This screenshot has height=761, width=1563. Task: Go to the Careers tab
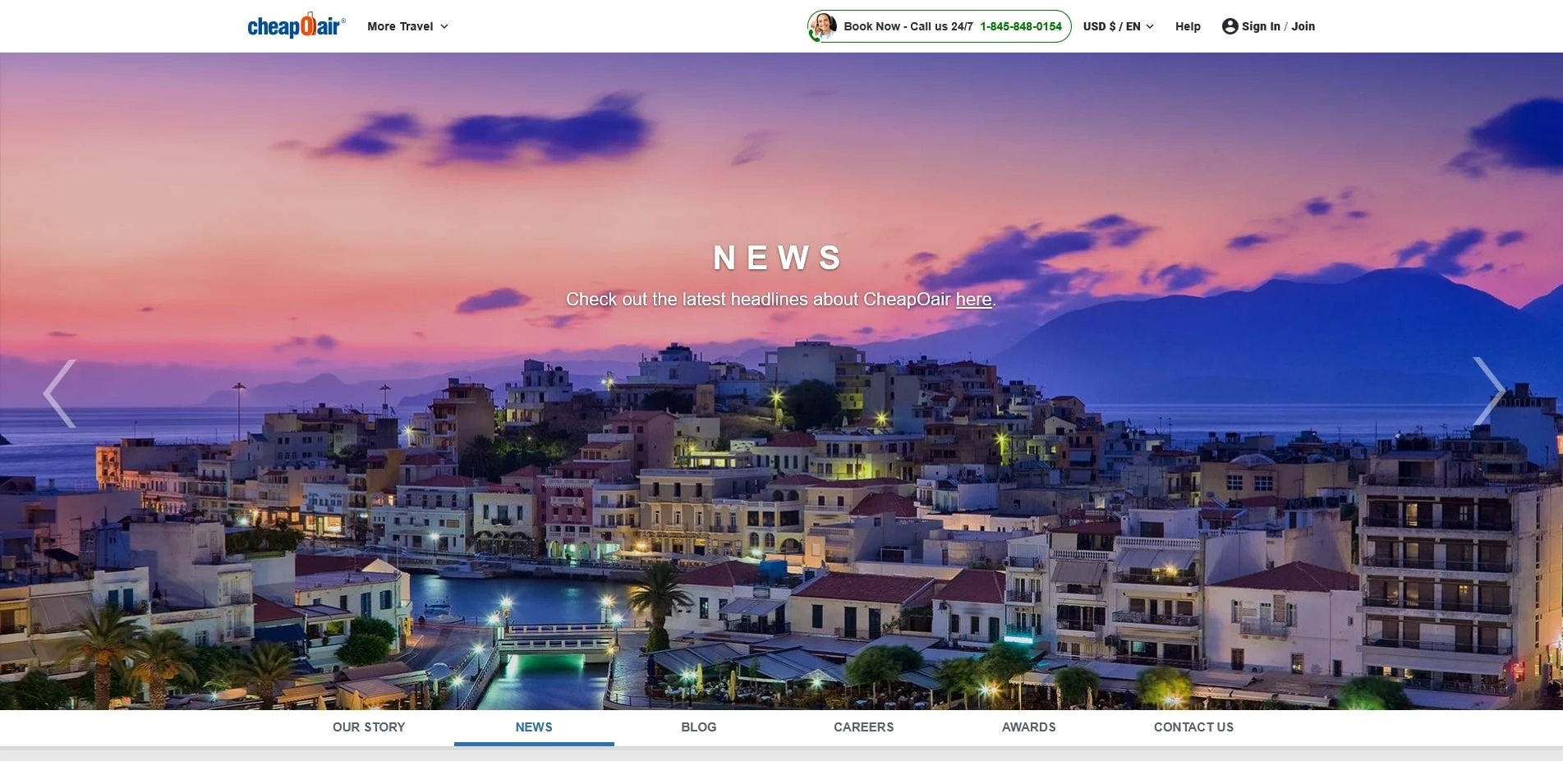click(863, 727)
